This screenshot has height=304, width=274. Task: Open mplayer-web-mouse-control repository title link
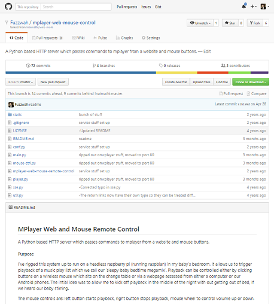[64, 23]
